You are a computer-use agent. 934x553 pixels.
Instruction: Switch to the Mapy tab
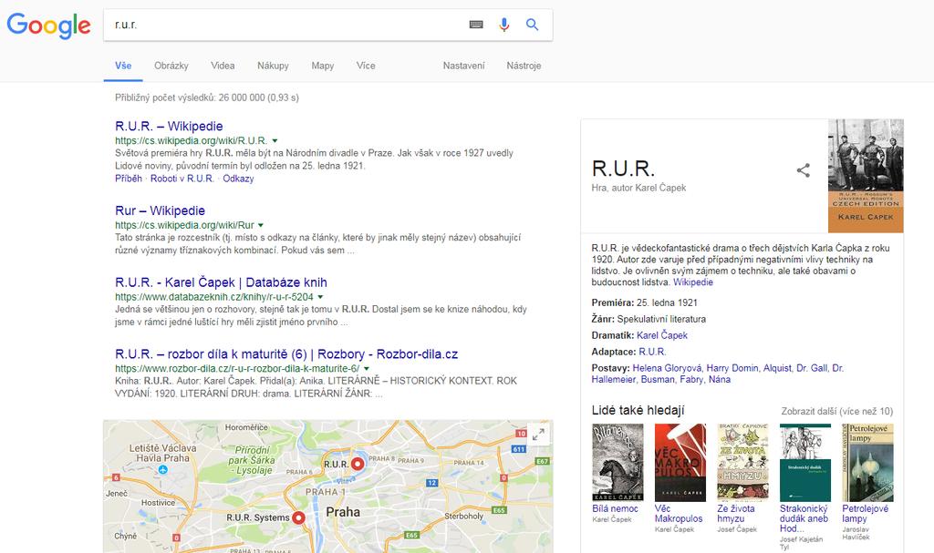point(322,66)
